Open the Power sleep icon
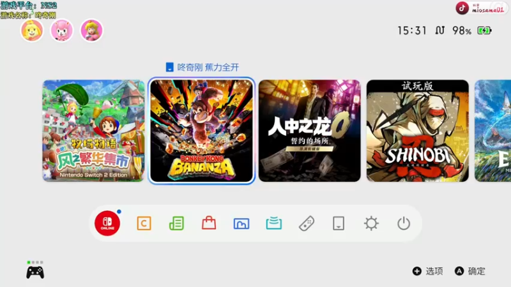 tap(404, 224)
